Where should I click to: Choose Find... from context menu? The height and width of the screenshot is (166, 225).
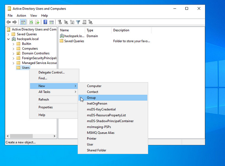point(54,78)
